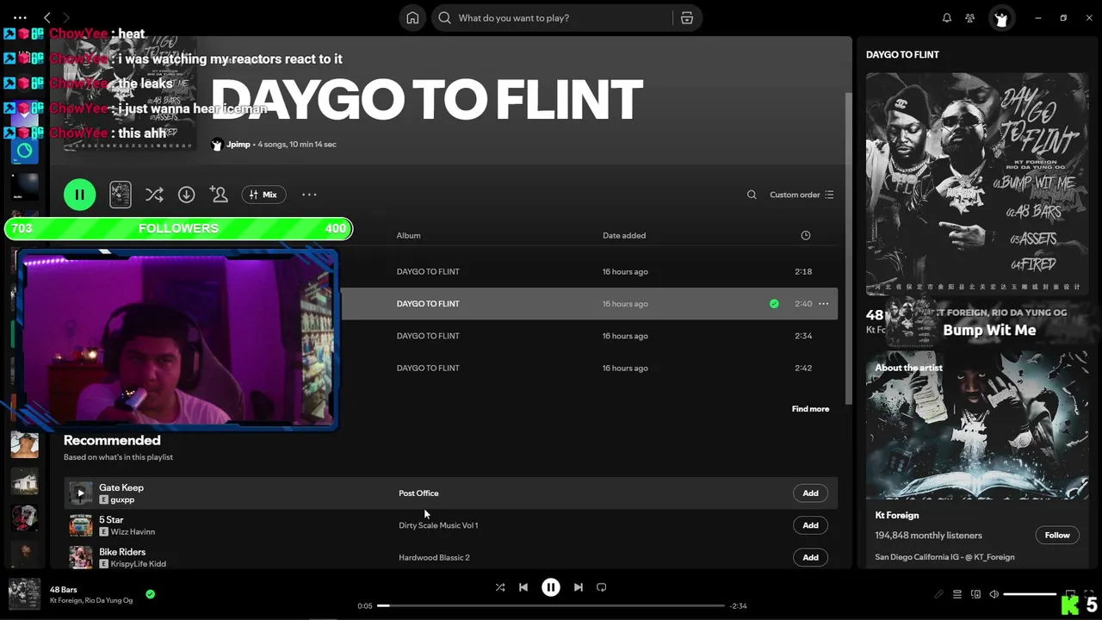Viewport: 1102px width, 620px height.
Task: Toggle the saved checkmark beside '48 Bars' in player bar
Action: tap(151, 594)
